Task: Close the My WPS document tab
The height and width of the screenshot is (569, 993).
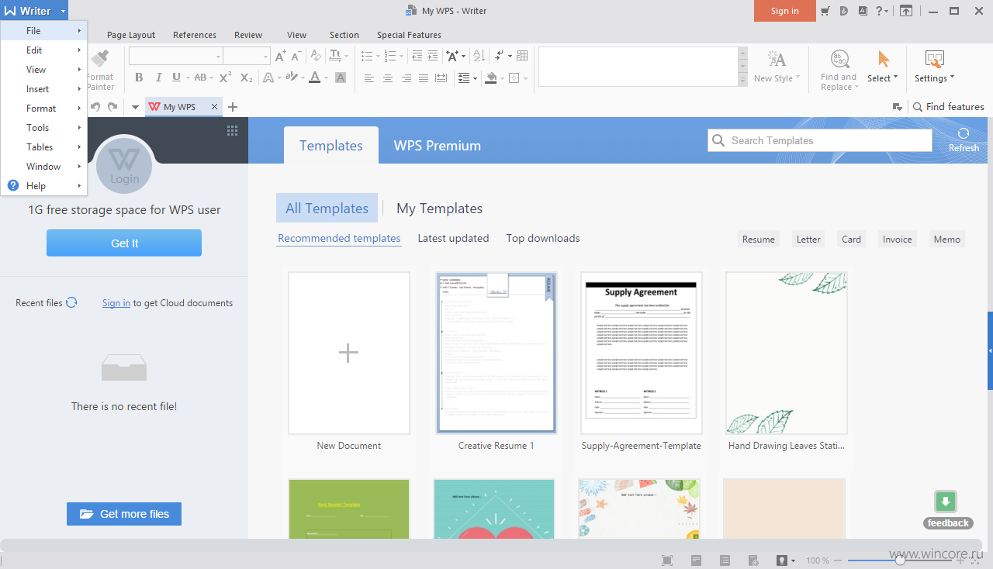Action: [x=215, y=107]
